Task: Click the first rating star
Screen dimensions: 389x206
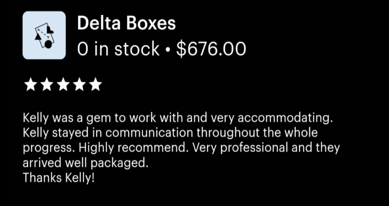Action: [30, 84]
